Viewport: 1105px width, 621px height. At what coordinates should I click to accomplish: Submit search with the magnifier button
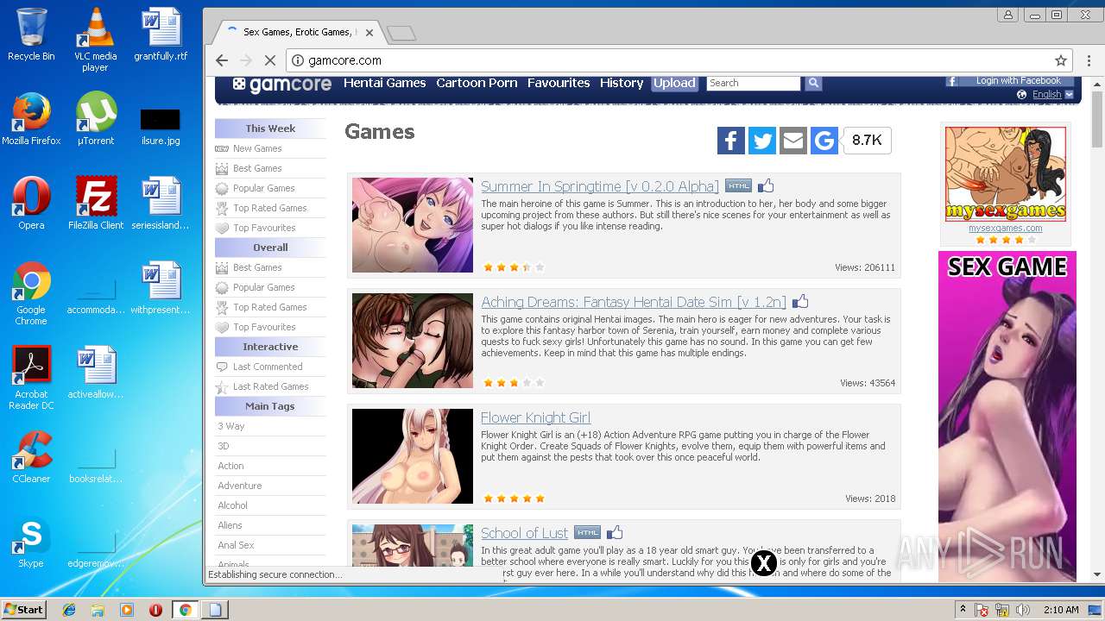pos(813,83)
